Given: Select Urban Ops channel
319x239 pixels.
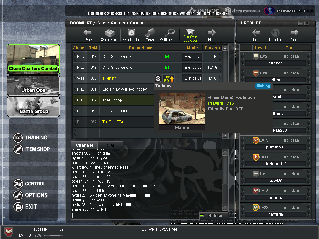Looking at the screenshot, I should point(33,86).
